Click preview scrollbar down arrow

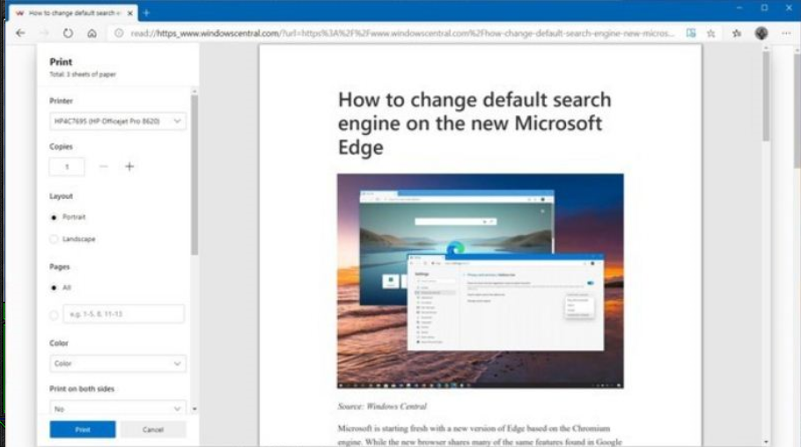766,442
